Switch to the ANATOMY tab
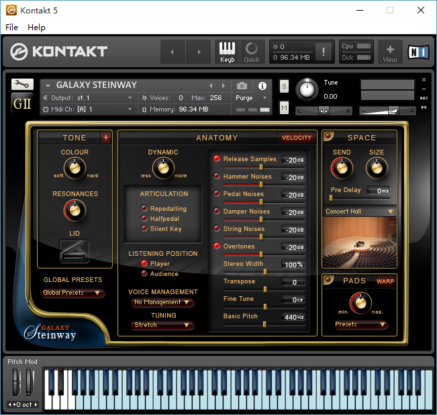The width and height of the screenshot is (437, 415). [217, 138]
